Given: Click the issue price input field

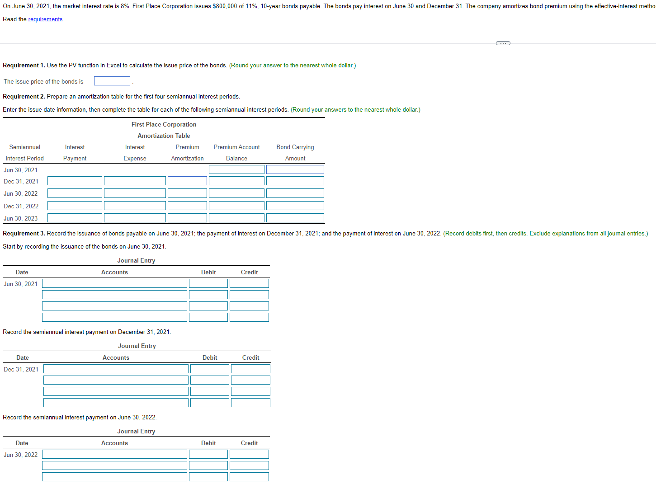Looking at the screenshot, I should click(112, 80).
